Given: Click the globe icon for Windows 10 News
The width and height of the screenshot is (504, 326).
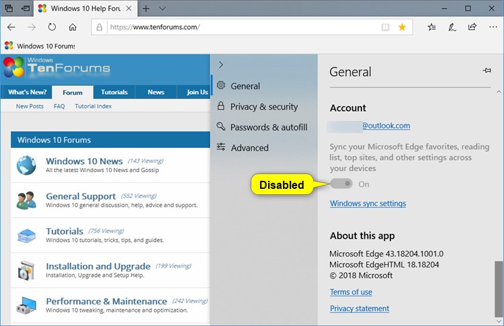Looking at the screenshot, I should click(26, 165).
